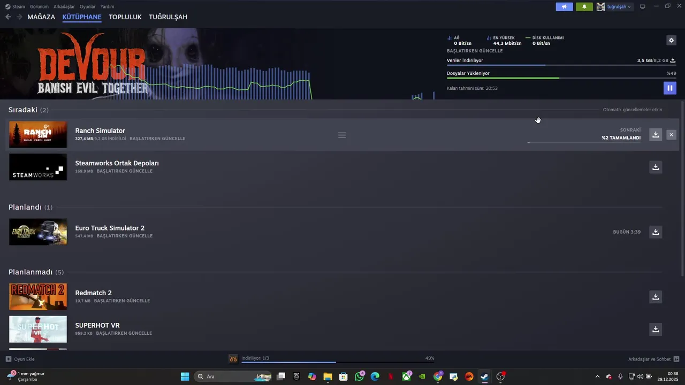Click the DEVOUR banner artwork

coord(93,64)
